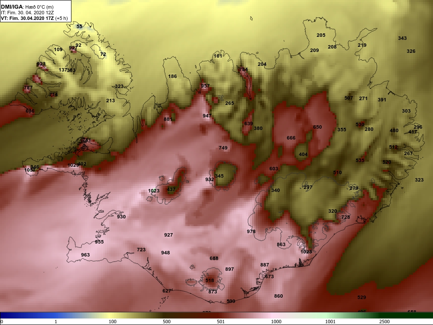This screenshot has height=325, width=433.
Task: Click the map value '787'
Action: (28, 88)
